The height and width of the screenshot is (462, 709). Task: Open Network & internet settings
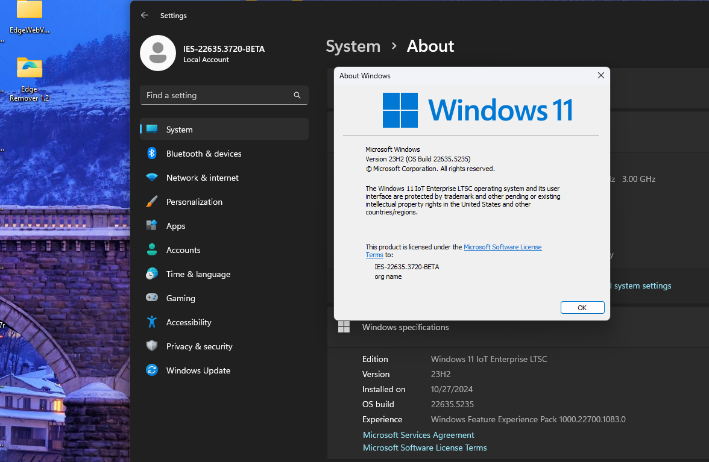point(224,178)
